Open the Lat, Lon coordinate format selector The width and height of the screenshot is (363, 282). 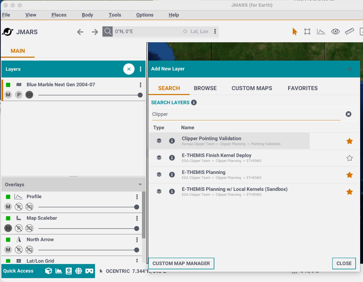coord(196,32)
